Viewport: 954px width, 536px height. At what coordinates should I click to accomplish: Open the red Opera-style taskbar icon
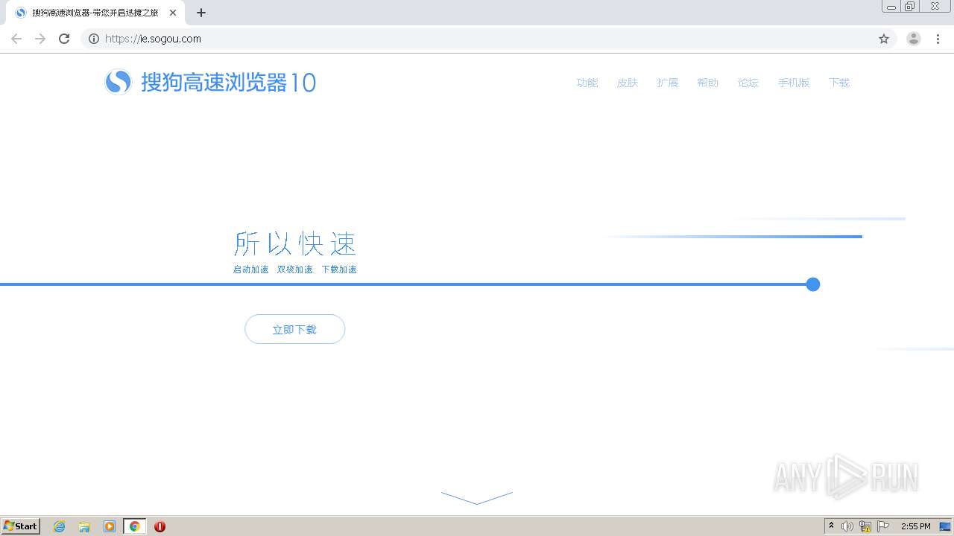159,526
